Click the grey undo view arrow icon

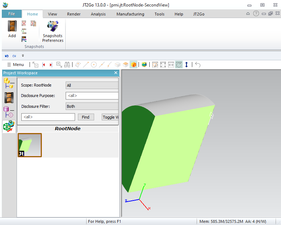(198, 65)
